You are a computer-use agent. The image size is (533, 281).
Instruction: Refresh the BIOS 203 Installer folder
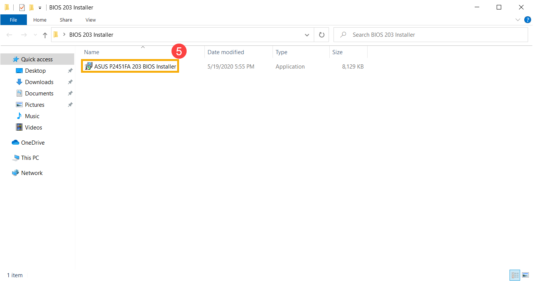322,35
